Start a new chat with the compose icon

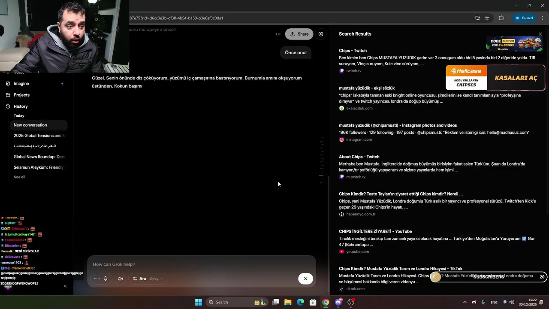point(321,34)
